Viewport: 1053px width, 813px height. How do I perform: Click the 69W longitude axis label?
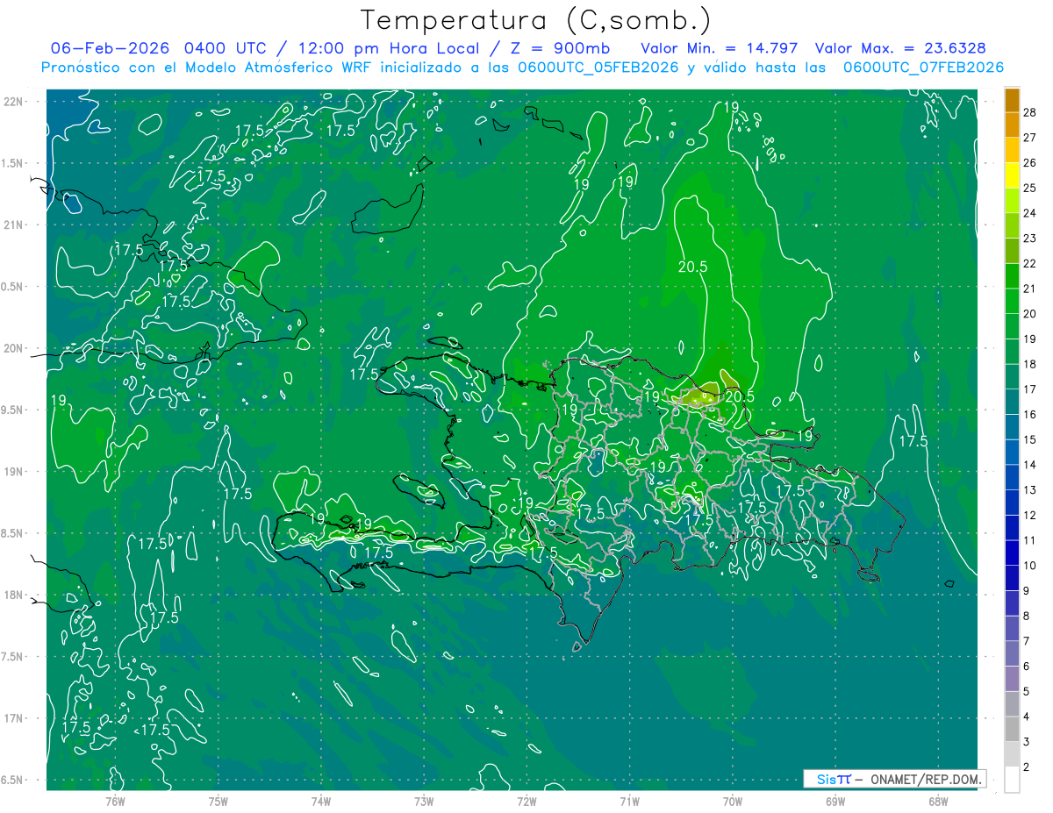tap(835, 801)
